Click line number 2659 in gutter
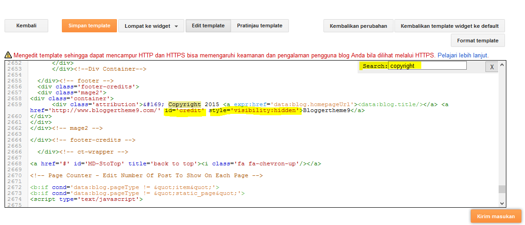Viewport: 525px width, 225px height. (x=15, y=104)
